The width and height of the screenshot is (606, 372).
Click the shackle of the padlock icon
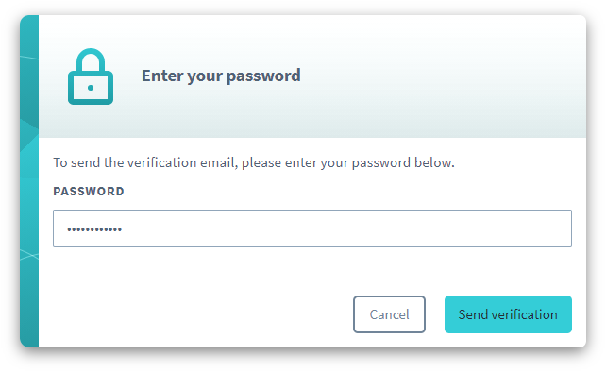[91, 59]
